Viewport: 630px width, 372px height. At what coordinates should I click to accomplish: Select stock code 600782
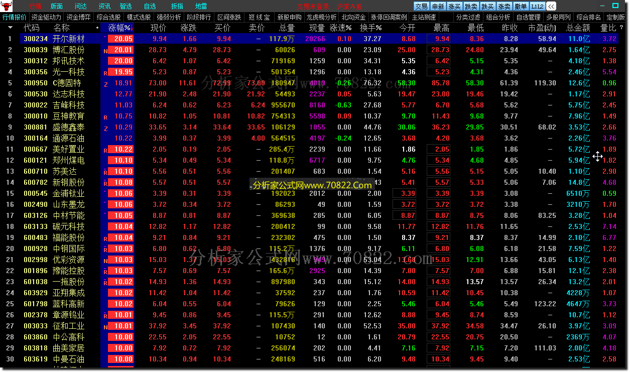coord(36,182)
